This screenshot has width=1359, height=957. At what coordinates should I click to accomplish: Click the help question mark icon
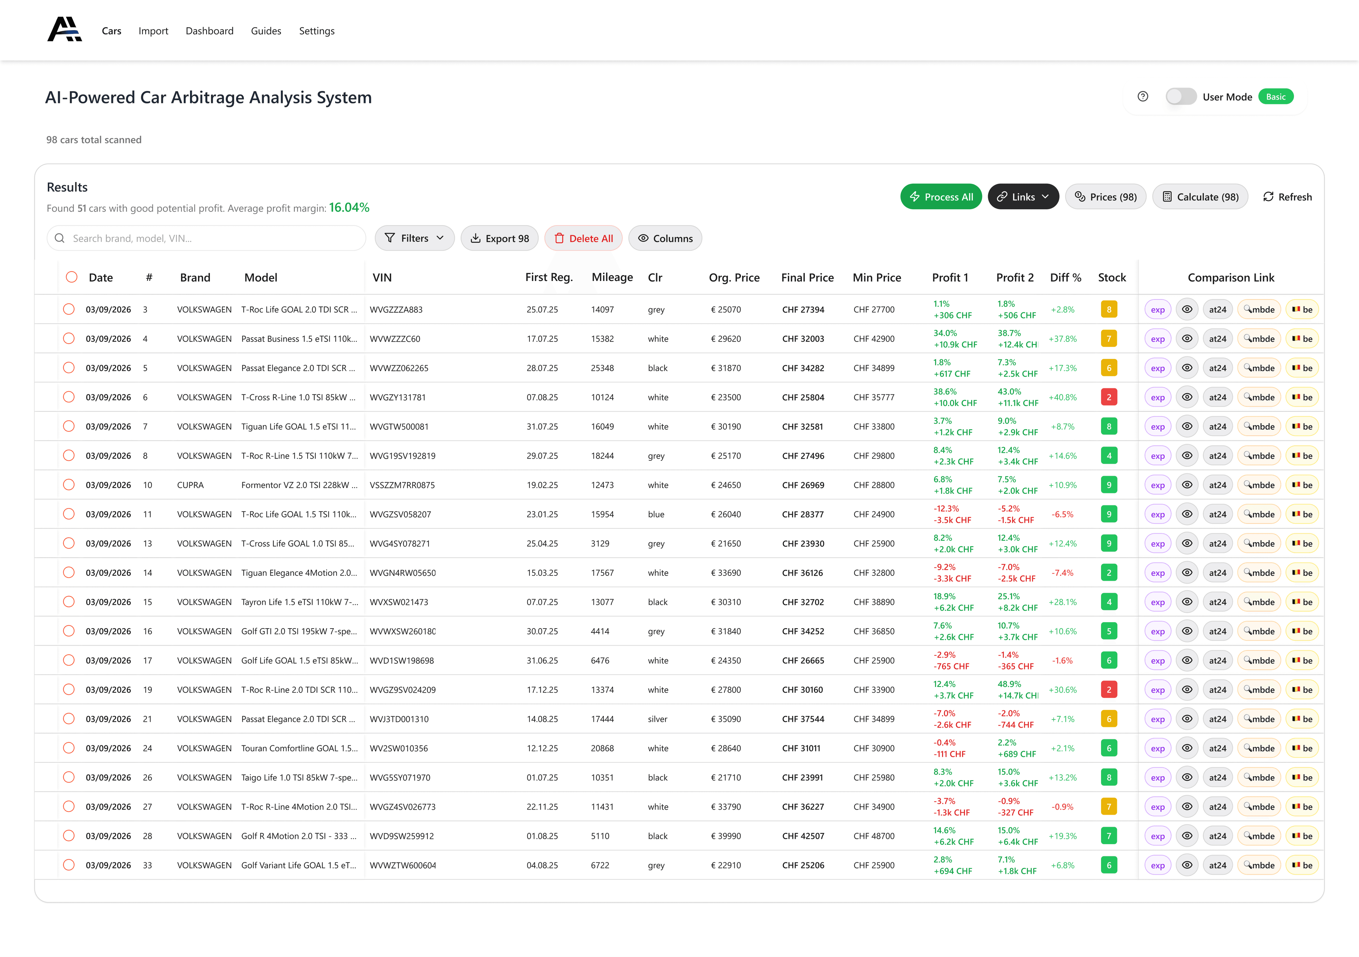pos(1142,97)
